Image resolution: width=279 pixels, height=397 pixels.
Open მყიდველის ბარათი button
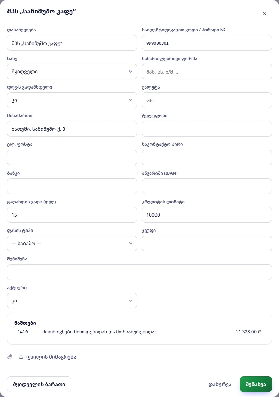tap(39, 384)
